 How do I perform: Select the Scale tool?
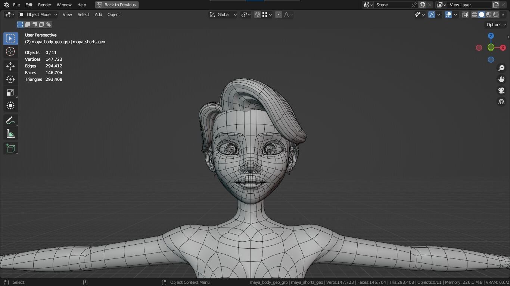[x=10, y=92]
